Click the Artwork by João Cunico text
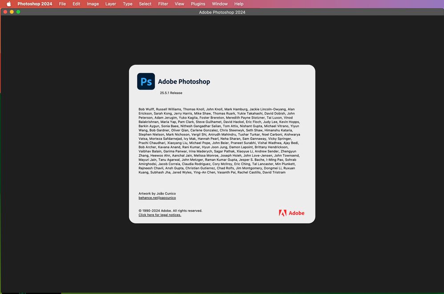Screen dimensions: 444x294 tap(157, 194)
